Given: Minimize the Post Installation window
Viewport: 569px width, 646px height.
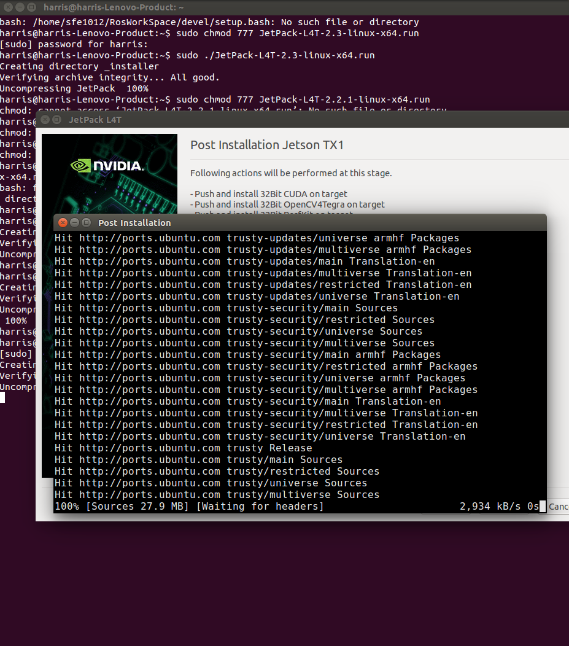Looking at the screenshot, I should click(74, 222).
